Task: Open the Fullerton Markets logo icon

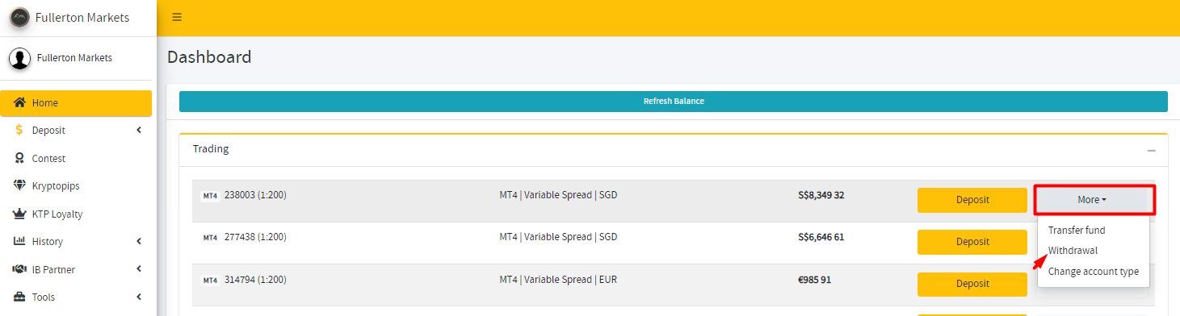Action: click(19, 17)
